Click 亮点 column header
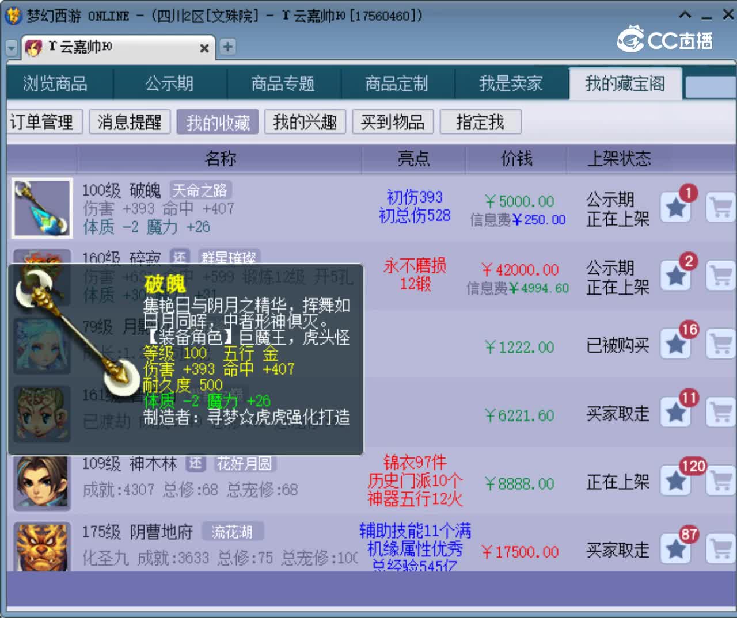Screen dimensions: 737x618 point(413,159)
